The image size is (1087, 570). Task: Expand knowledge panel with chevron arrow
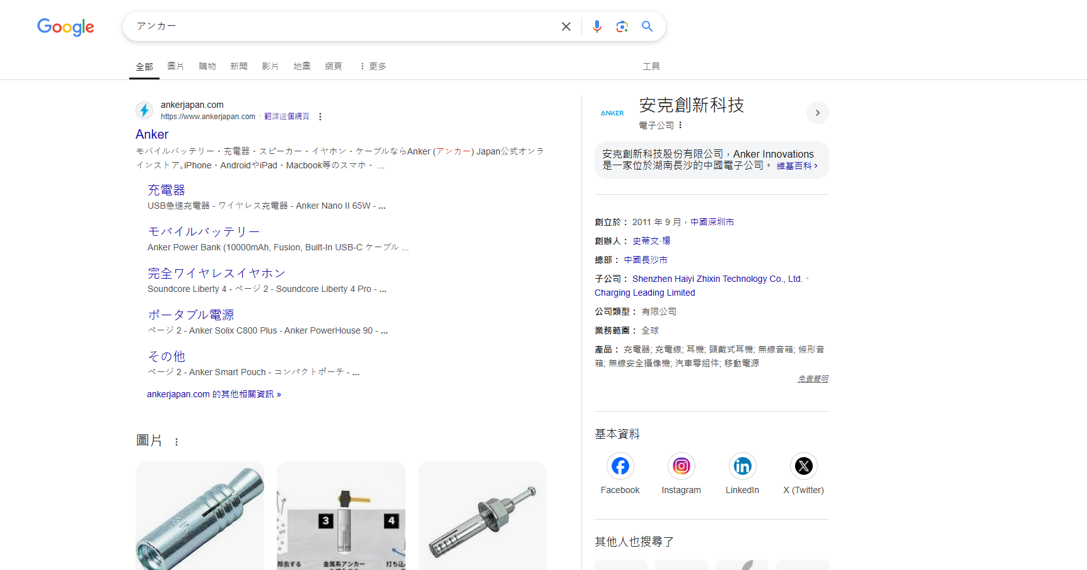818,113
